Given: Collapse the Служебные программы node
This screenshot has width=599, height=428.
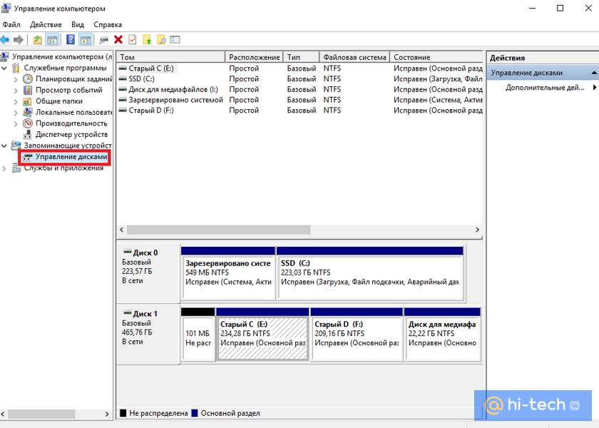Looking at the screenshot, I should (x=6, y=68).
